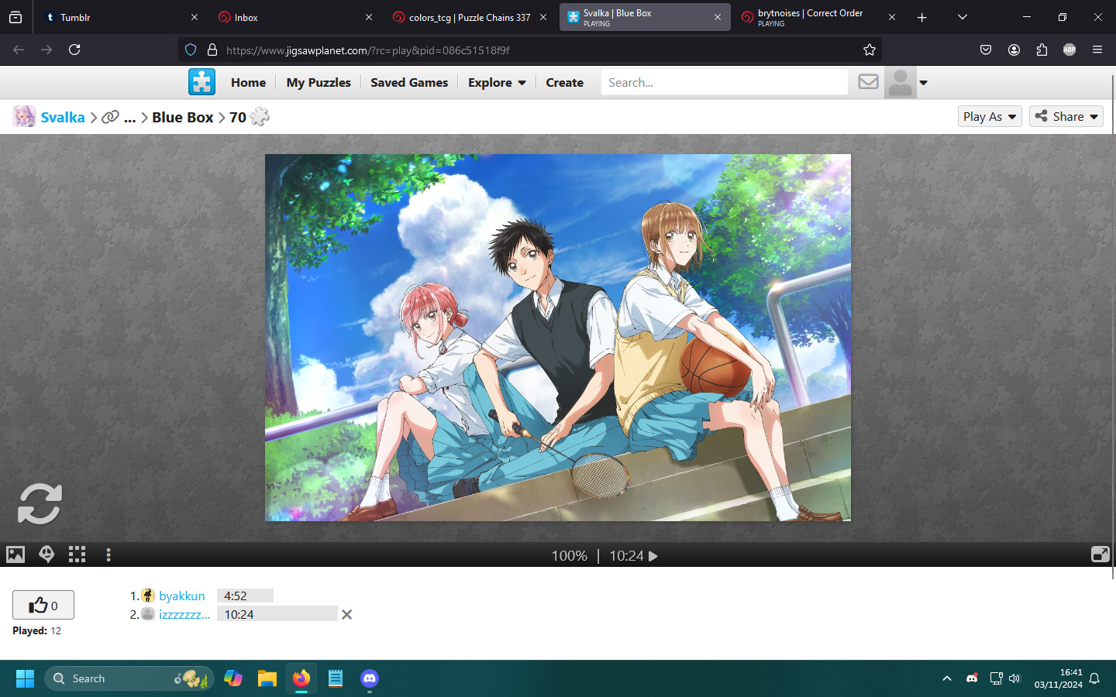Show hidden system tray icons

pyautogui.click(x=946, y=678)
